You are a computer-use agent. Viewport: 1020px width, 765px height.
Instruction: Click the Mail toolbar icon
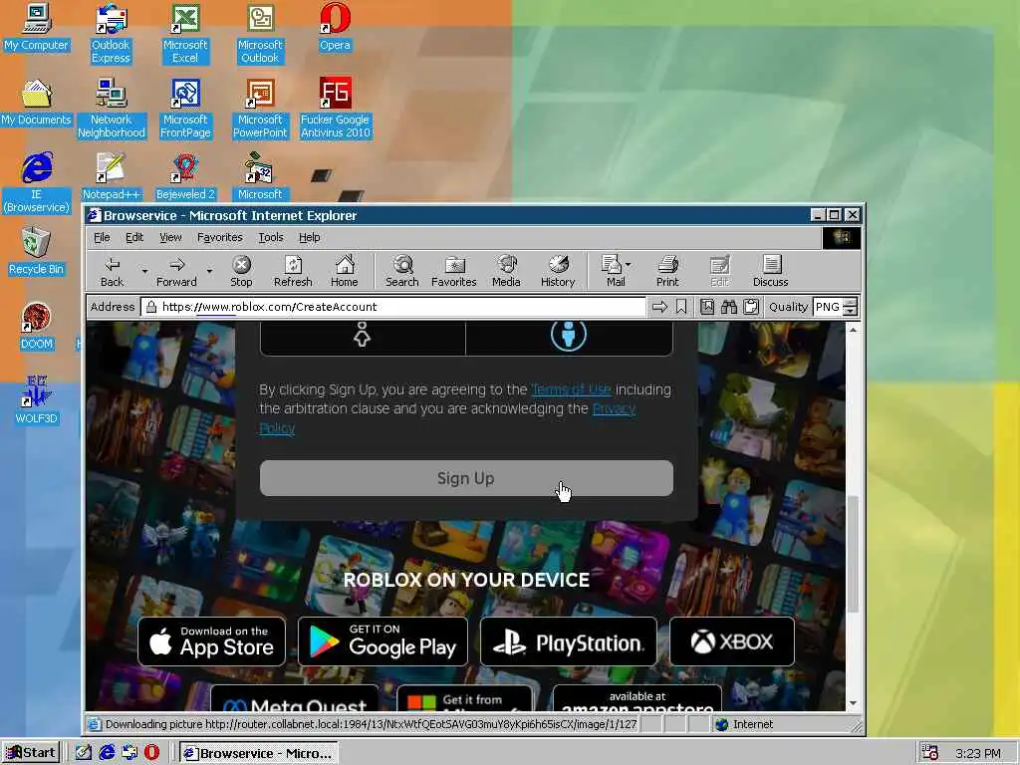612,271
